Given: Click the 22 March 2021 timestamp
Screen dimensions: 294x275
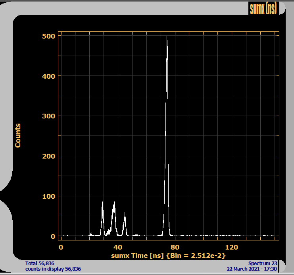Looking at the screenshot, I should tap(252, 269).
